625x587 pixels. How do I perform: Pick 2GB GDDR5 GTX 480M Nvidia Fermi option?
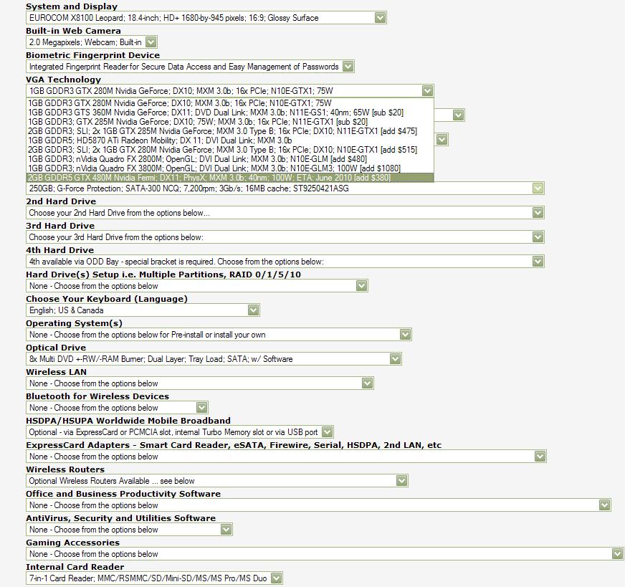coord(230,178)
